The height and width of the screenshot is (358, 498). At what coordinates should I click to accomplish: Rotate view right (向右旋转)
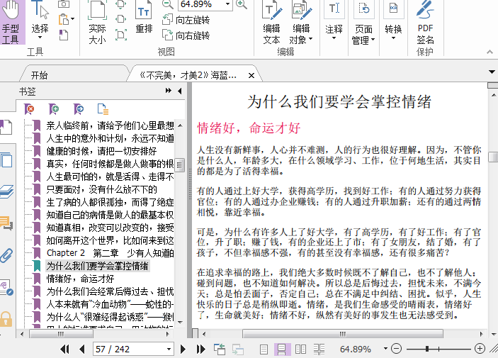point(186,35)
